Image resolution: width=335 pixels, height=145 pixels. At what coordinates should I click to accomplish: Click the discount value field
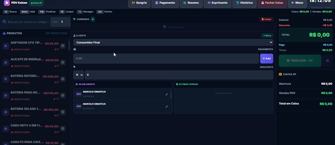tap(179, 75)
